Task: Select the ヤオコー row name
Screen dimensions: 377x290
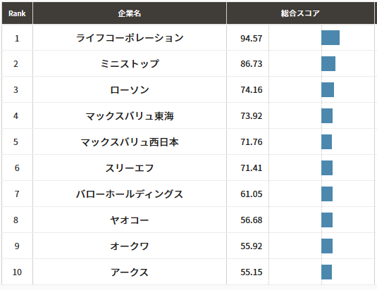Action: (130, 220)
